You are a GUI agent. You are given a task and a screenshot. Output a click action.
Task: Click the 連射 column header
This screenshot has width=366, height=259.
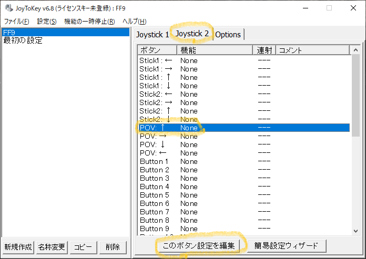click(265, 50)
